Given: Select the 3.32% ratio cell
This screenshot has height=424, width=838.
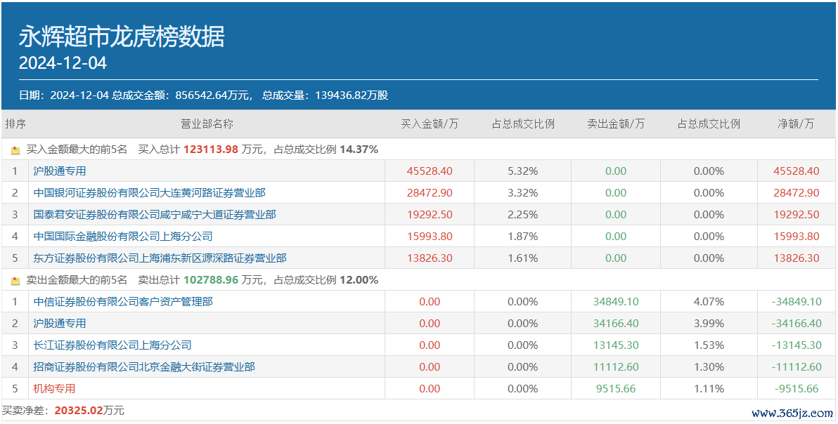Looking at the screenshot, I should click(522, 192).
